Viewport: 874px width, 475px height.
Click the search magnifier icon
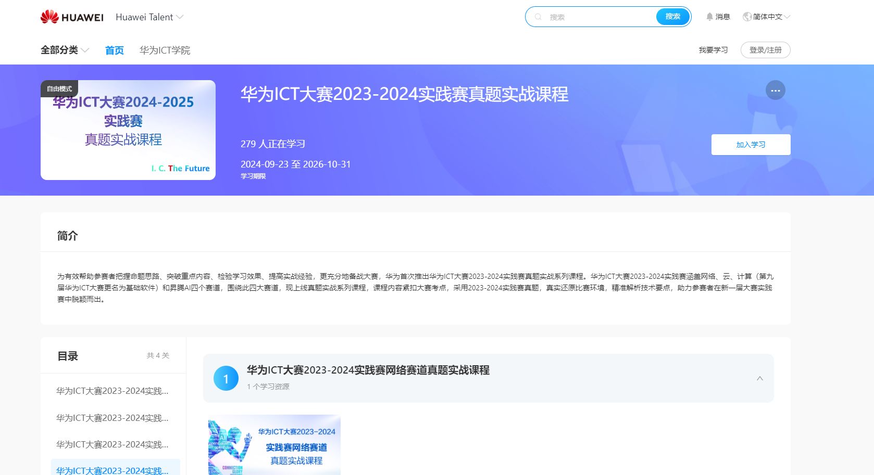click(539, 17)
